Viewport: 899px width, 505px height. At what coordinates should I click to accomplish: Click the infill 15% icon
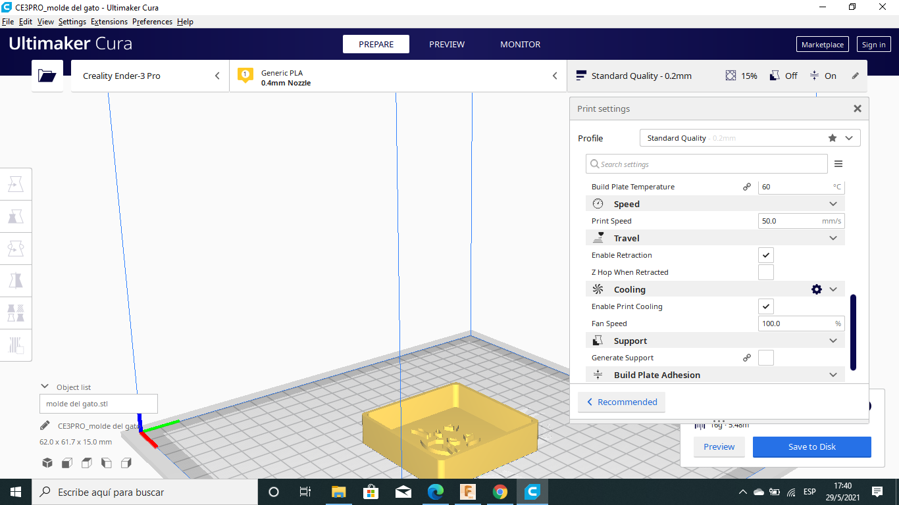pyautogui.click(x=731, y=76)
